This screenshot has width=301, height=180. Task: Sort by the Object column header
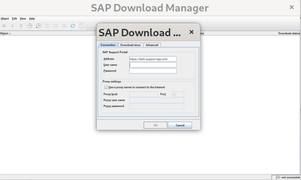click(4, 33)
